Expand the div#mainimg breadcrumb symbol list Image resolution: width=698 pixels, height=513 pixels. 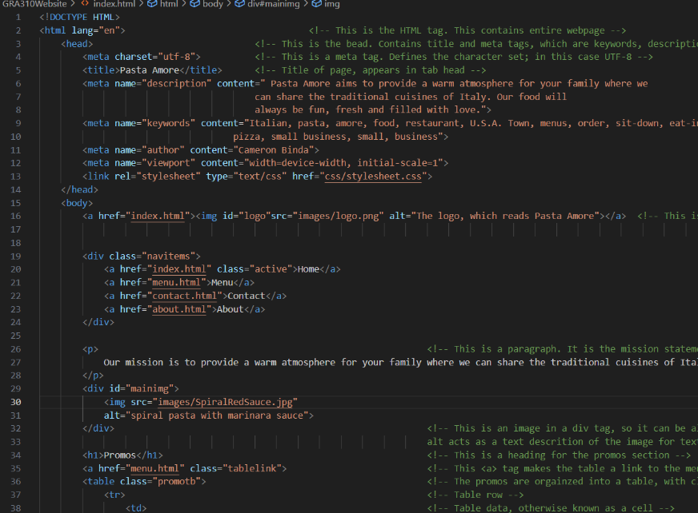click(x=275, y=5)
